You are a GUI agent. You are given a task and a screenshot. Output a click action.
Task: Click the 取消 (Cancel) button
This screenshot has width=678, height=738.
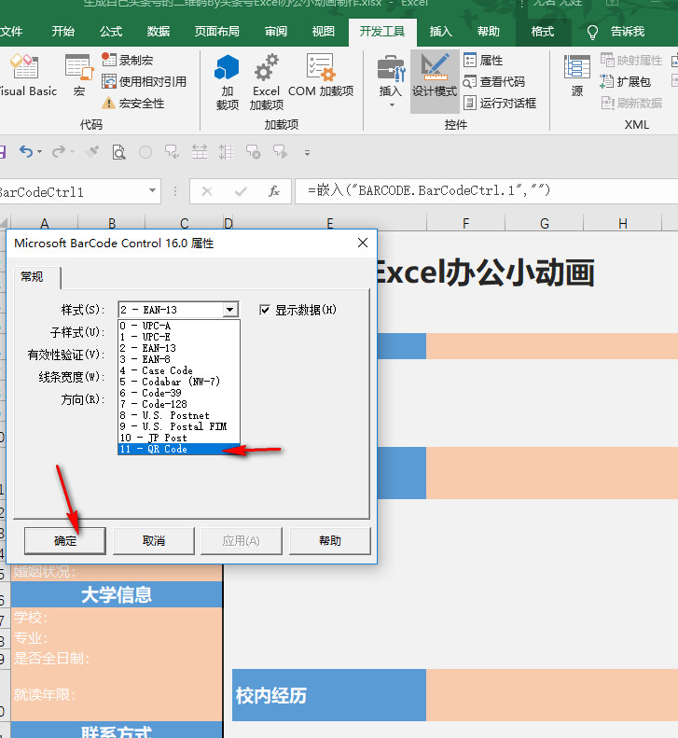coord(153,541)
